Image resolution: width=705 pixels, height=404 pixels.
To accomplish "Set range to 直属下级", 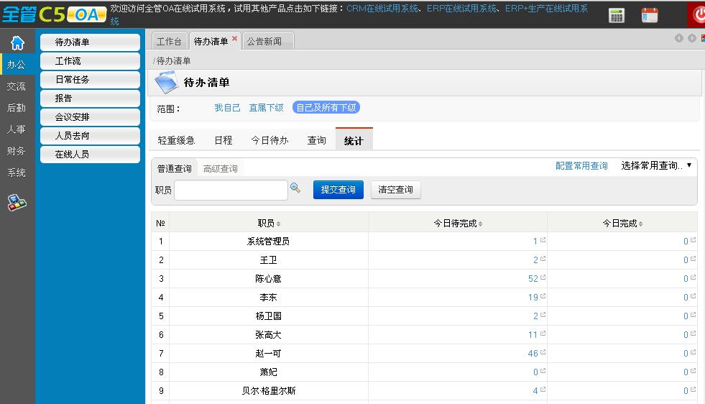I will 266,108.
